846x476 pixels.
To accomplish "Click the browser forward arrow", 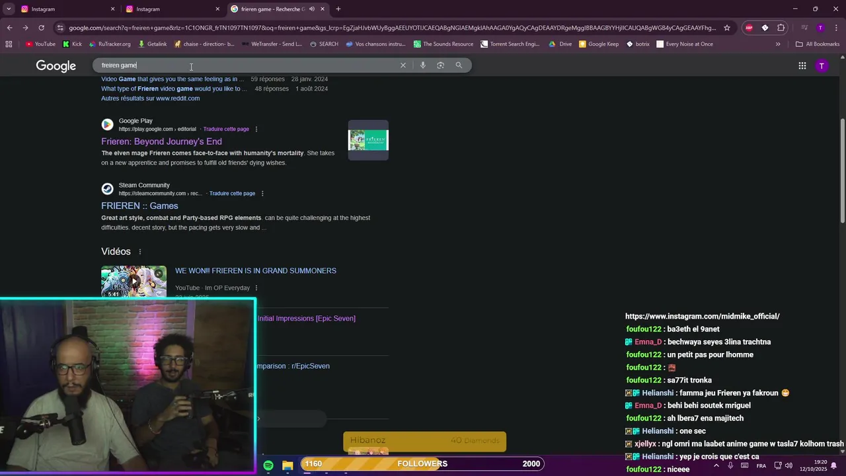I will 25,28.
